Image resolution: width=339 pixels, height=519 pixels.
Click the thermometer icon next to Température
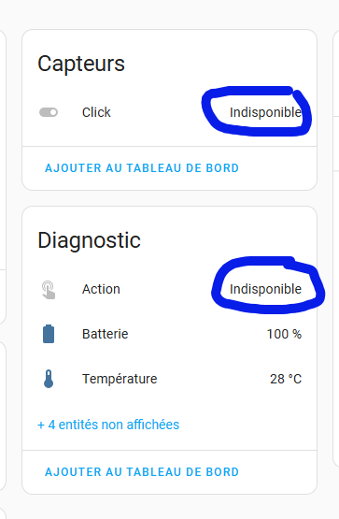49,379
